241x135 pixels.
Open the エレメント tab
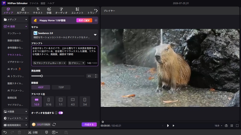click(x=77, y=11)
